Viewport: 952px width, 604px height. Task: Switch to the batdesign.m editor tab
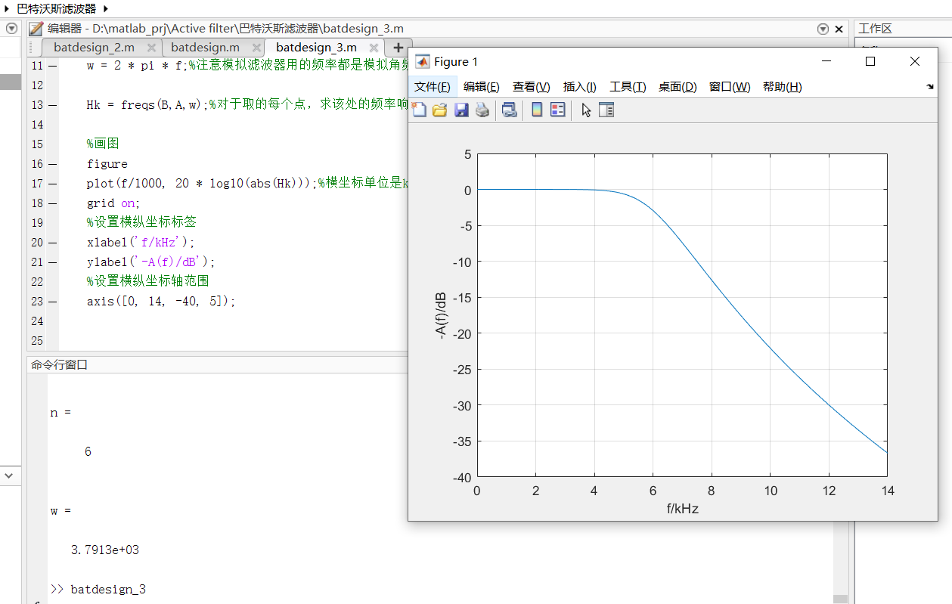(206, 48)
